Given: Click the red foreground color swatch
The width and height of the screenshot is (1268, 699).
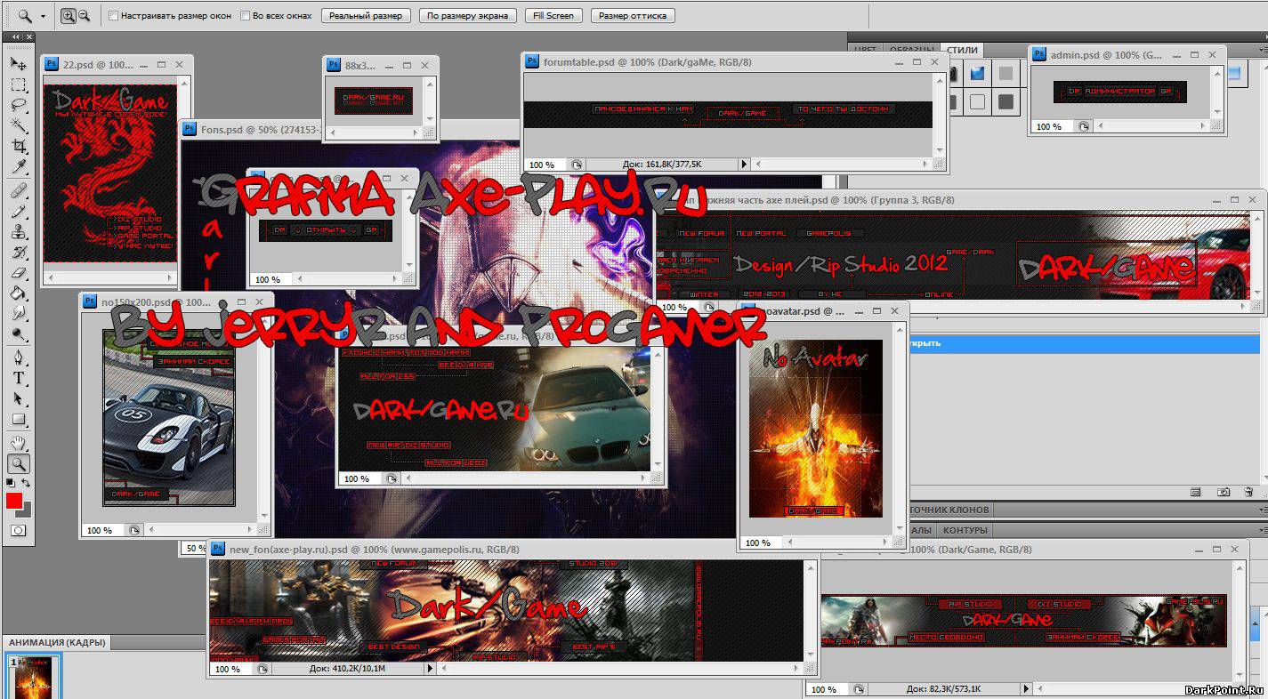Looking at the screenshot, I should (14, 501).
